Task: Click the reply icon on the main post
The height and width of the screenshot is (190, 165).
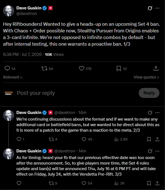Action: click(7, 69)
